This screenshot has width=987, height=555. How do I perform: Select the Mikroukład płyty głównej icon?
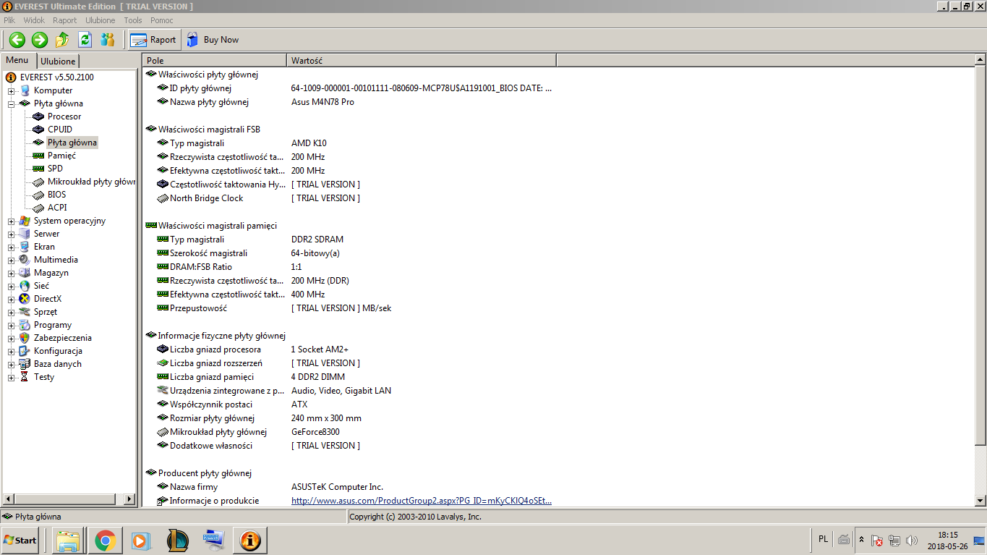pyautogui.click(x=38, y=182)
